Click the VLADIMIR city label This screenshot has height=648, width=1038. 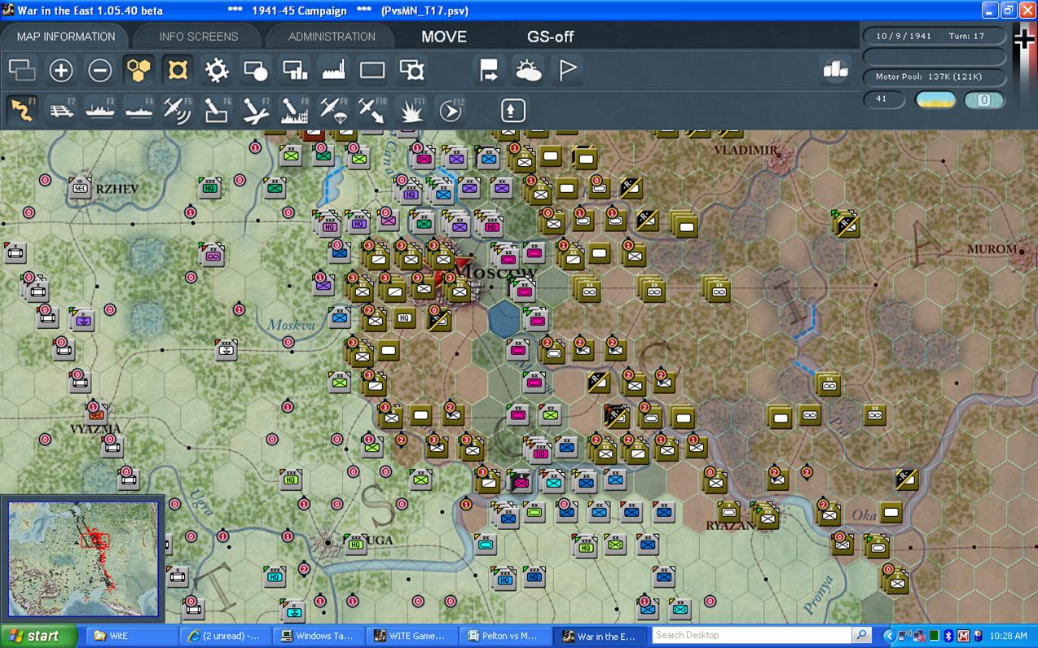(746, 151)
